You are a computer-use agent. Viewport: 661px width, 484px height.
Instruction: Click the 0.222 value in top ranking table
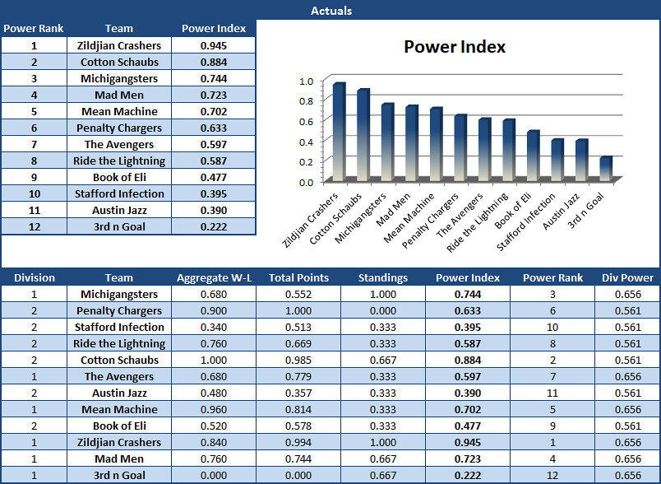tap(214, 226)
